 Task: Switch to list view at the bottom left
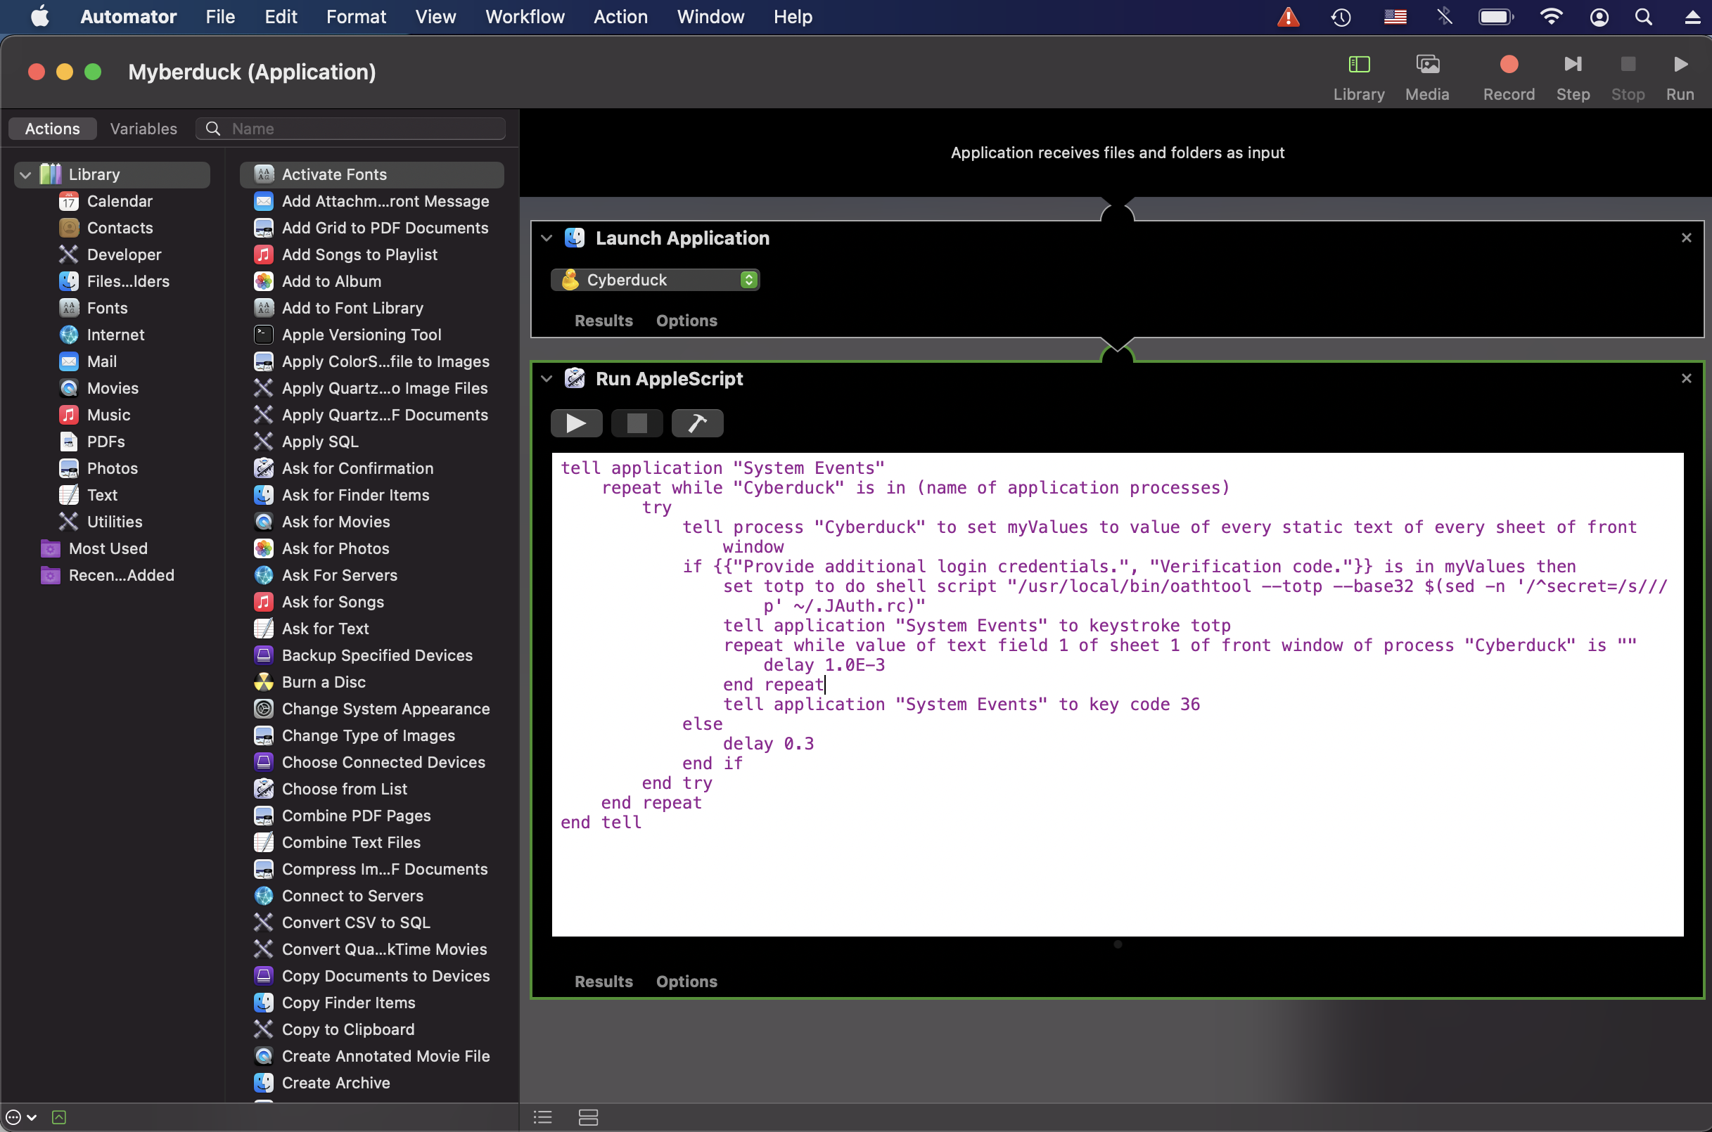(542, 1117)
